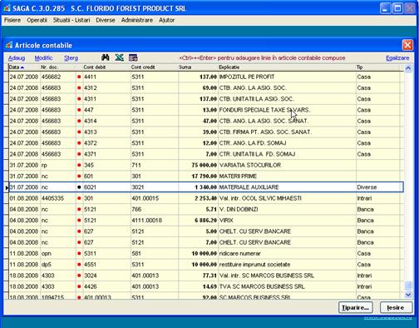
Task: Maximize the SAGA main window
Action: 397,8
